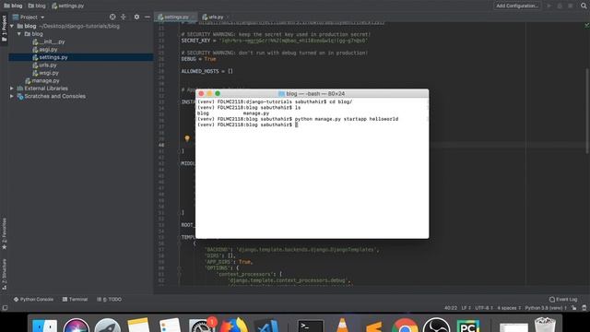Open VLC cone icon in Dock

click(x=342, y=326)
